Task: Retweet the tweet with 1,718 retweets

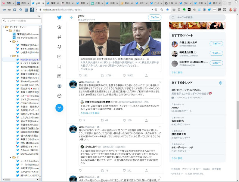Action: coord(102,75)
